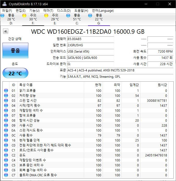Click status orb of 07 탐색 오류율
The image size is (176, 181).
coord(6,115)
